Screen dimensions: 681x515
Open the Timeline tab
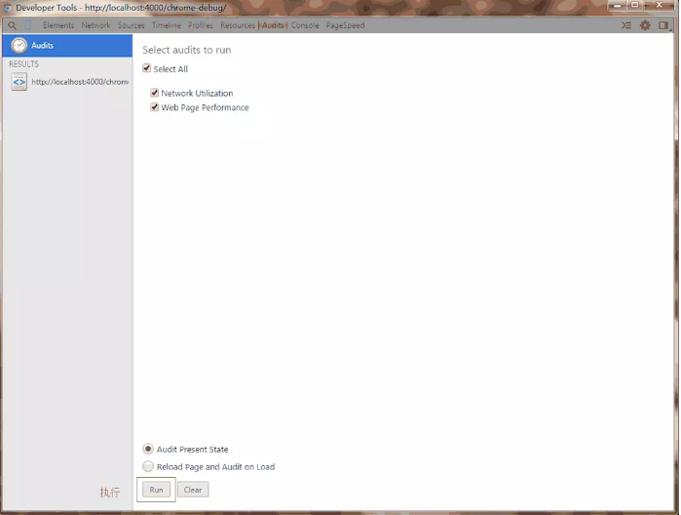tap(166, 25)
